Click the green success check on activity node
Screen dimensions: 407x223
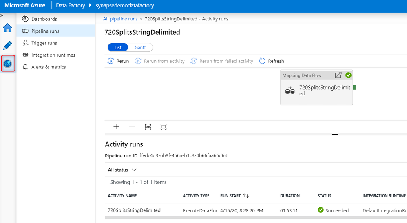[x=348, y=75]
